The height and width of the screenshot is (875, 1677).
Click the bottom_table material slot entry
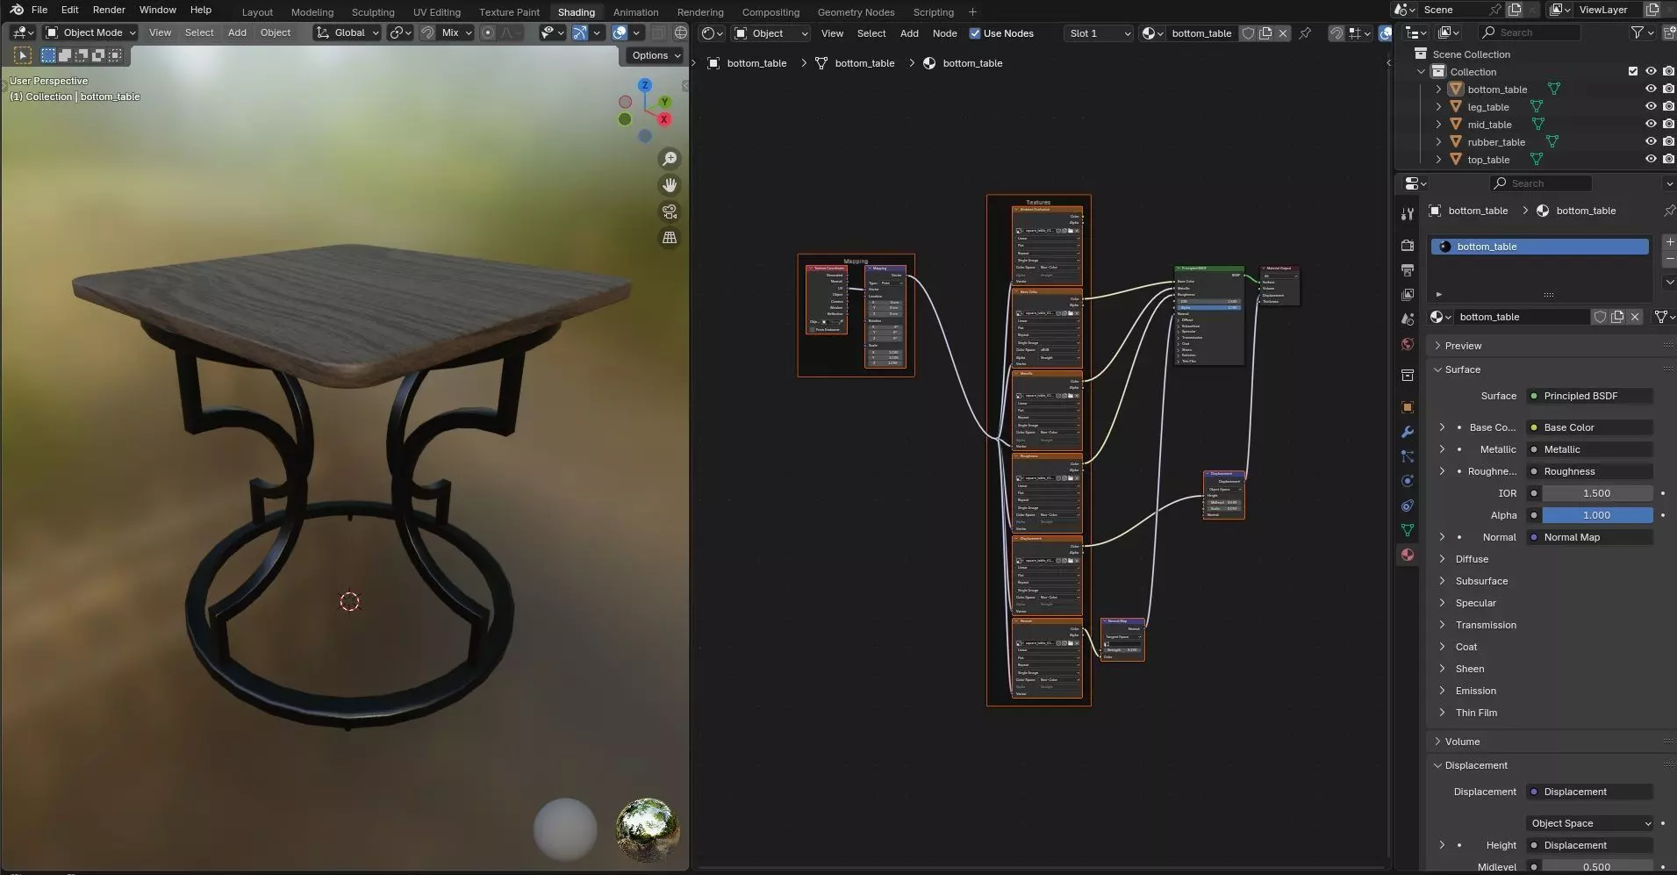(x=1540, y=247)
